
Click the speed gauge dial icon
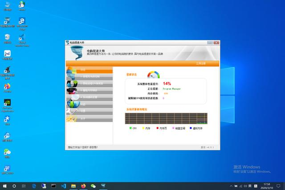click(x=153, y=75)
